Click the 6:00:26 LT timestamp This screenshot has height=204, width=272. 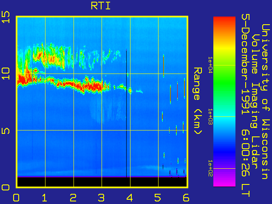click(246, 164)
